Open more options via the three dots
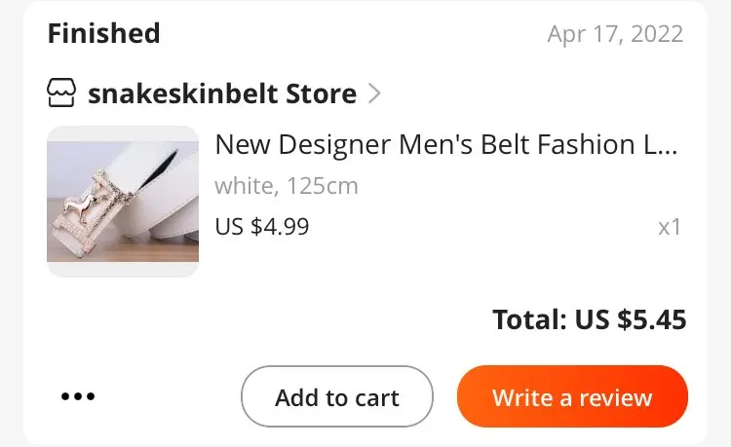The width and height of the screenshot is (731, 447). point(78,396)
